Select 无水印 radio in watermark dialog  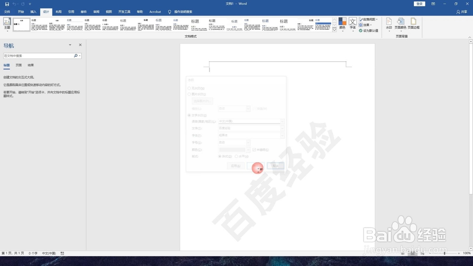pyautogui.click(x=189, y=88)
